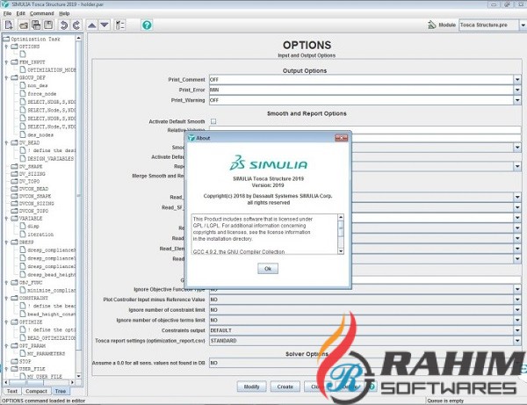Move item down with down-triangle icon

pyautogui.click(x=105, y=25)
